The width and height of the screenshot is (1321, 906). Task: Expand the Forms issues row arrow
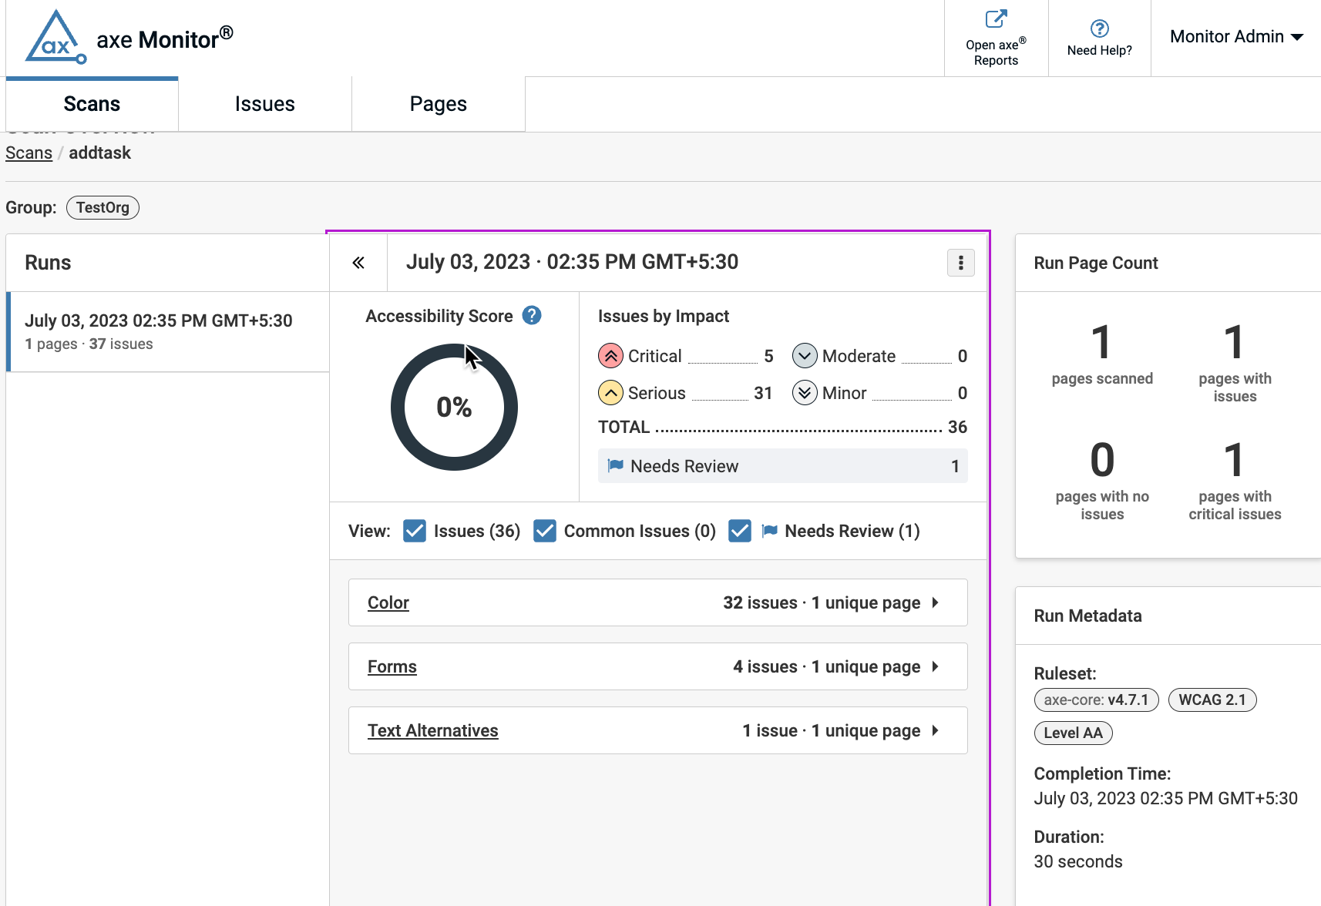click(935, 666)
